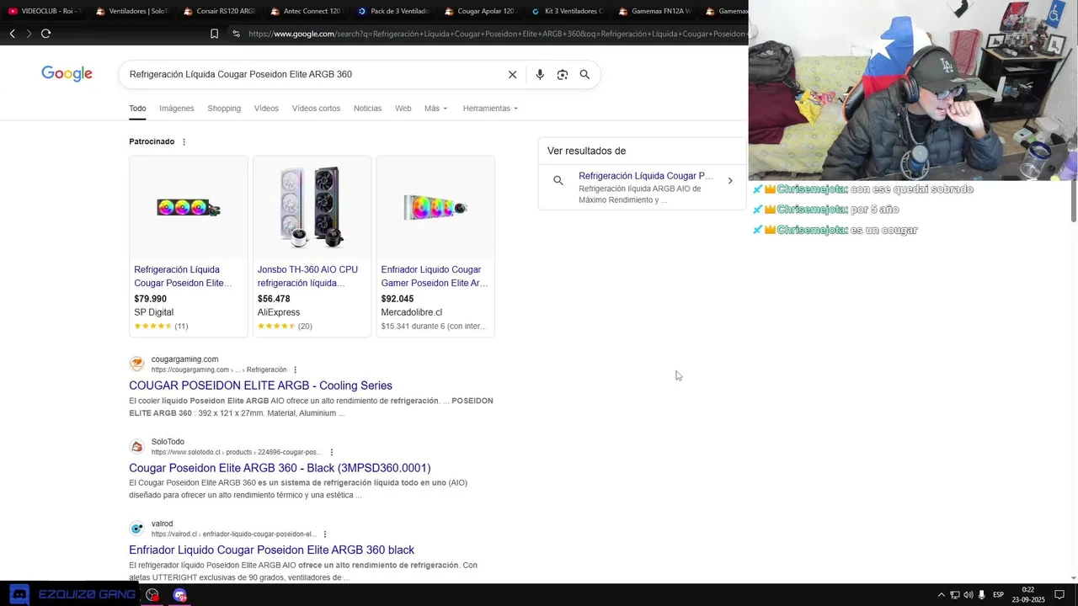The image size is (1078, 606).
Task: Switch to the Kit 3 Ventiladores browser tab
Action: pos(568,11)
